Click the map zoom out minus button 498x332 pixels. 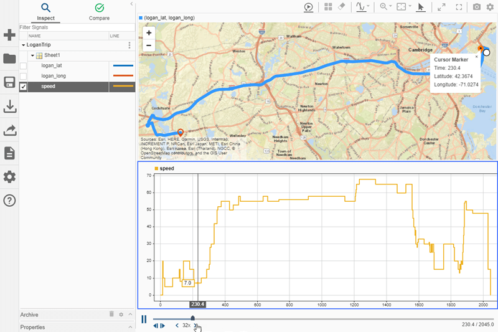[x=149, y=45]
